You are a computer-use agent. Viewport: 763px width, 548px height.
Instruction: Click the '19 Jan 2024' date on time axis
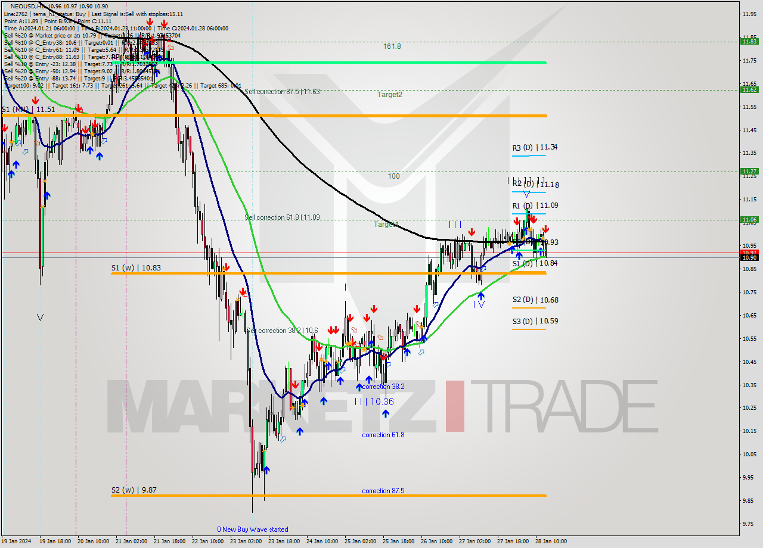[x=17, y=541]
